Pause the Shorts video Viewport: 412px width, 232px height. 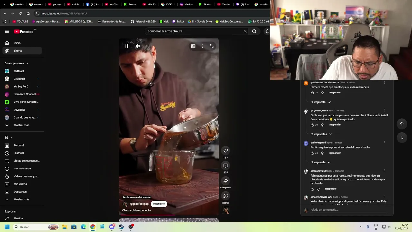[x=127, y=46]
